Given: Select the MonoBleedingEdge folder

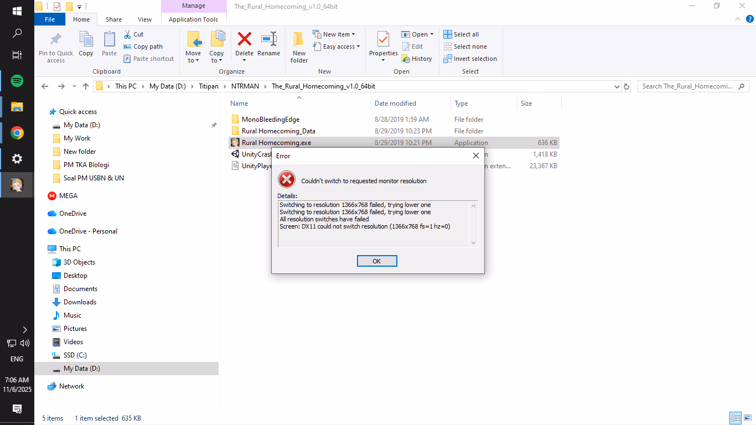Looking at the screenshot, I should tap(394, 120).
